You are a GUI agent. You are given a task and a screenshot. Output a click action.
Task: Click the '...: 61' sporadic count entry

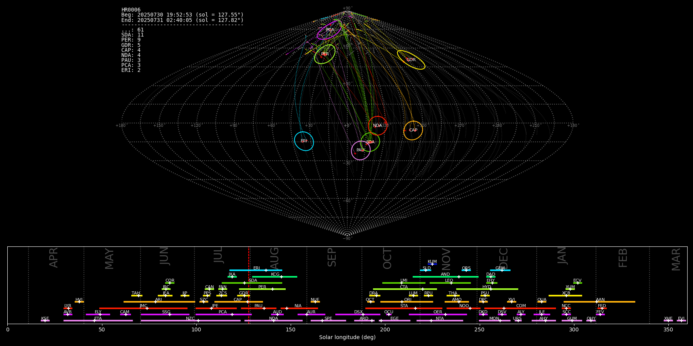coord(132,30)
